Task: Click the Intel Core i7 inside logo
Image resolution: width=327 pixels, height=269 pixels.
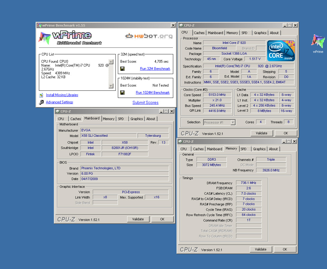Action: (x=281, y=51)
